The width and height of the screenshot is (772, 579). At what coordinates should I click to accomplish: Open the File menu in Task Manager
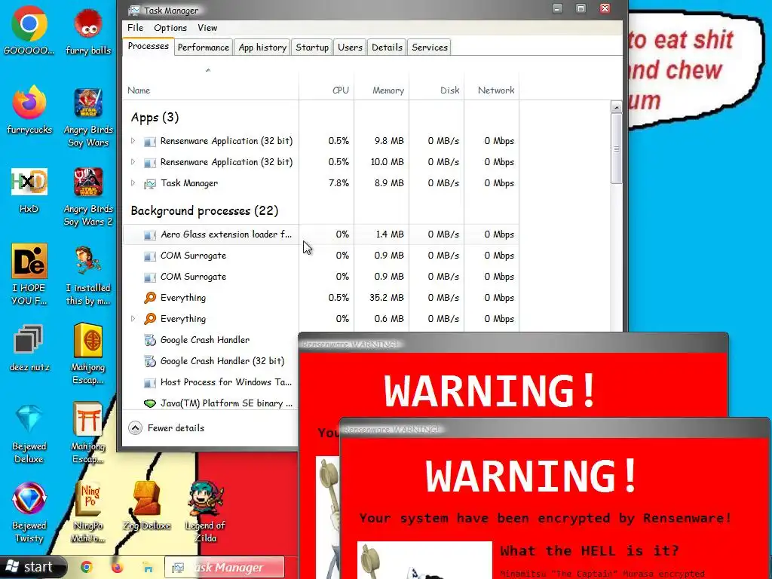(x=135, y=28)
